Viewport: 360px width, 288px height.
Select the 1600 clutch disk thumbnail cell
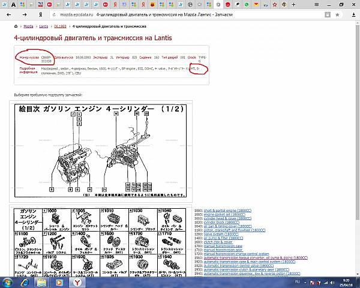114,243
